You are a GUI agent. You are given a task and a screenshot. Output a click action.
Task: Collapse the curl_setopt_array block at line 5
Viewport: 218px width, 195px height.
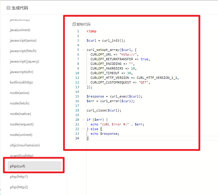83,50
